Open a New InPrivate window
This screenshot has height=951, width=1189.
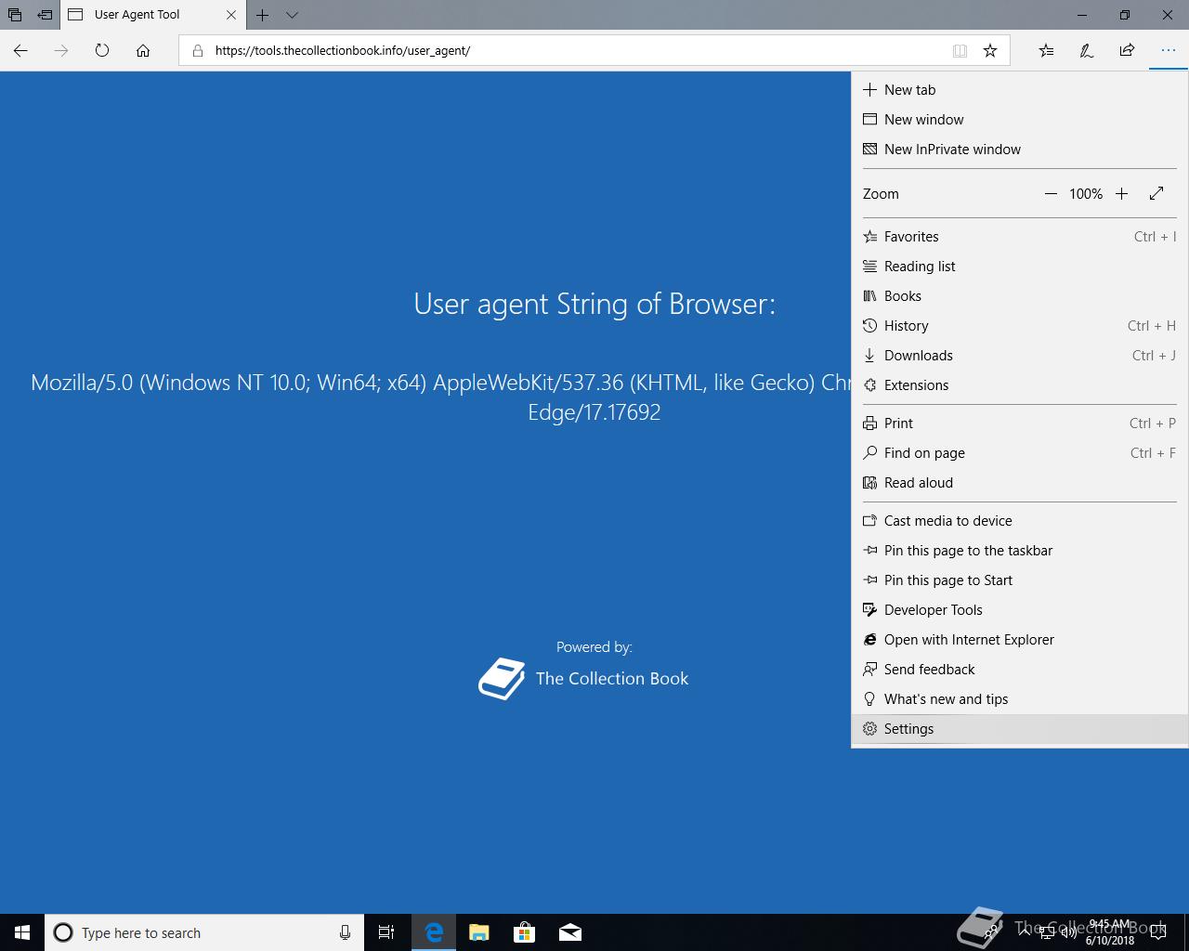click(x=1020, y=150)
